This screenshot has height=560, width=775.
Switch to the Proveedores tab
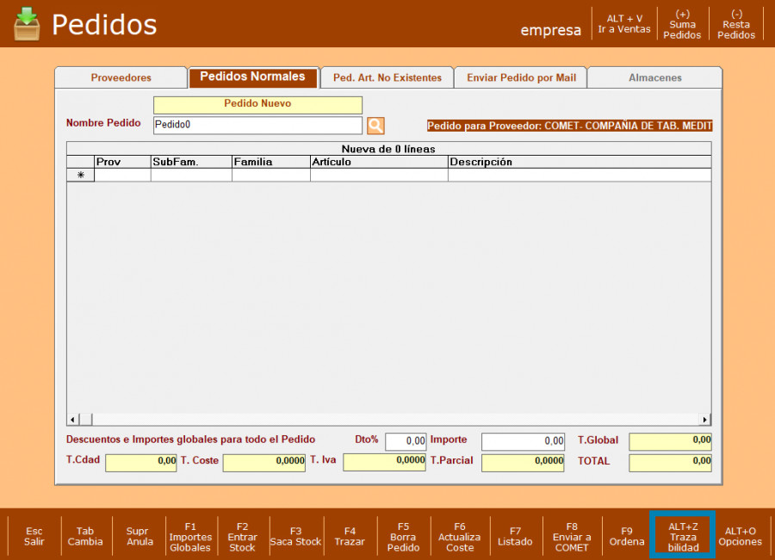click(121, 77)
